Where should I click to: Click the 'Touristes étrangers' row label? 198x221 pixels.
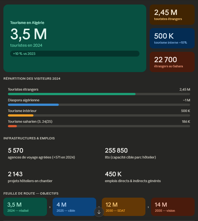pyautogui.click(x=23, y=90)
